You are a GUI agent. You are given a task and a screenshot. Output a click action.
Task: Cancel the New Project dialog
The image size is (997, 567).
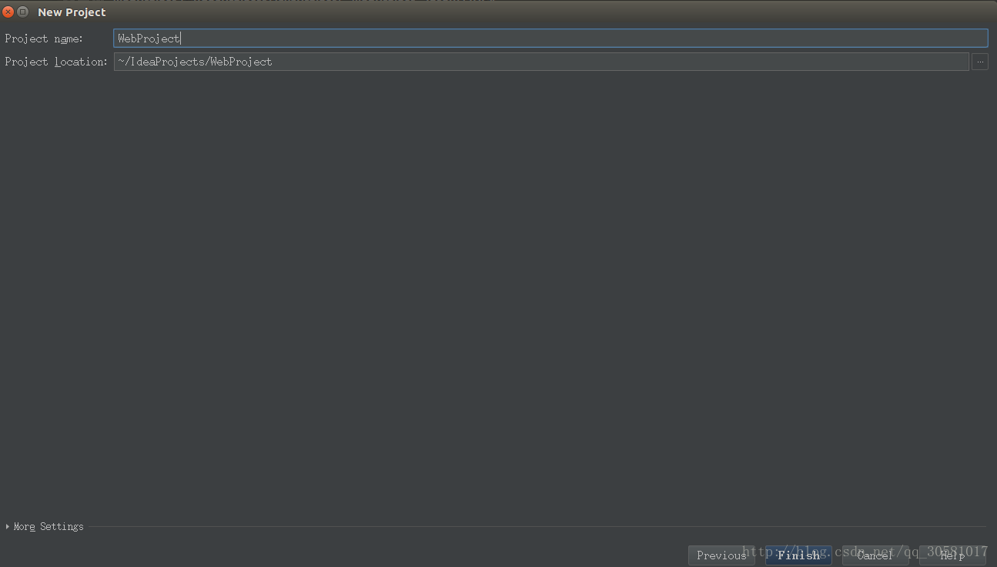pos(875,555)
